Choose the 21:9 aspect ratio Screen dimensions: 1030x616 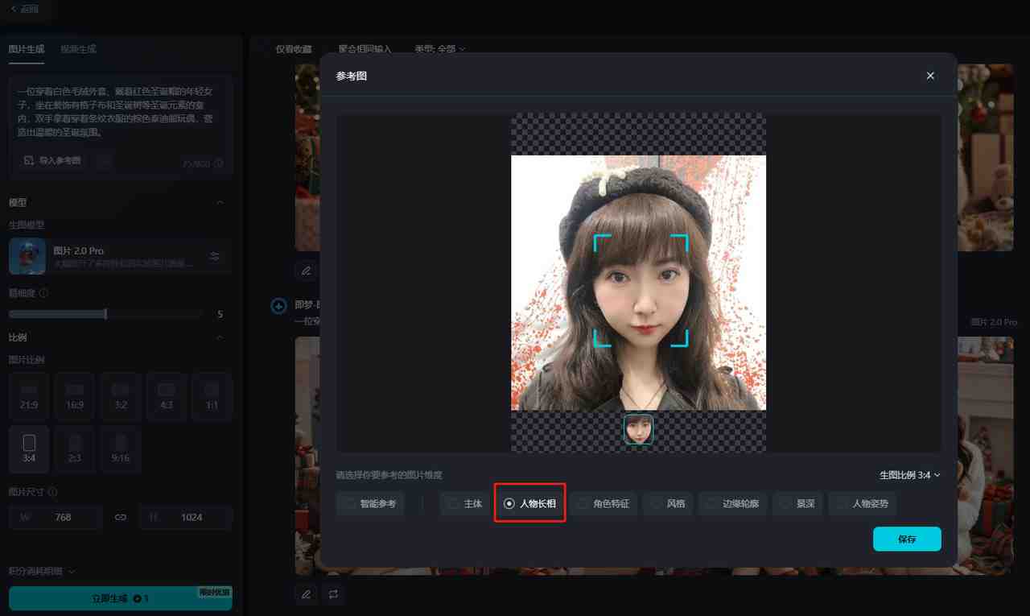click(x=29, y=396)
